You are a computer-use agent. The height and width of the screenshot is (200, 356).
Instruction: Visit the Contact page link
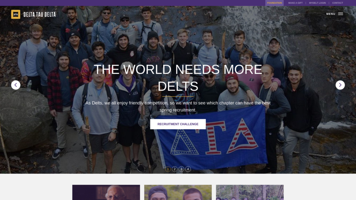pyautogui.click(x=337, y=3)
